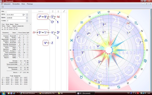The width and height of the screenshot is (152, 95).
Task: Select the Mercury symbol column header
Action: point(53,11)
